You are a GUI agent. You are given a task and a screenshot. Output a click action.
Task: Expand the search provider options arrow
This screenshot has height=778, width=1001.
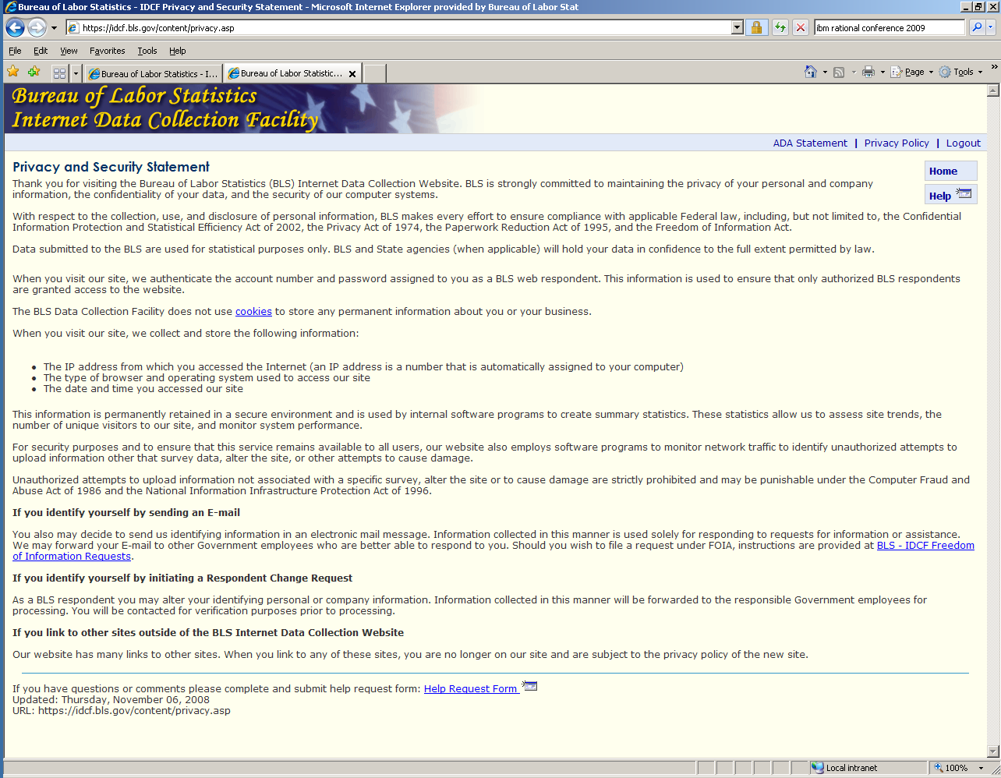(x=991, y=27)
